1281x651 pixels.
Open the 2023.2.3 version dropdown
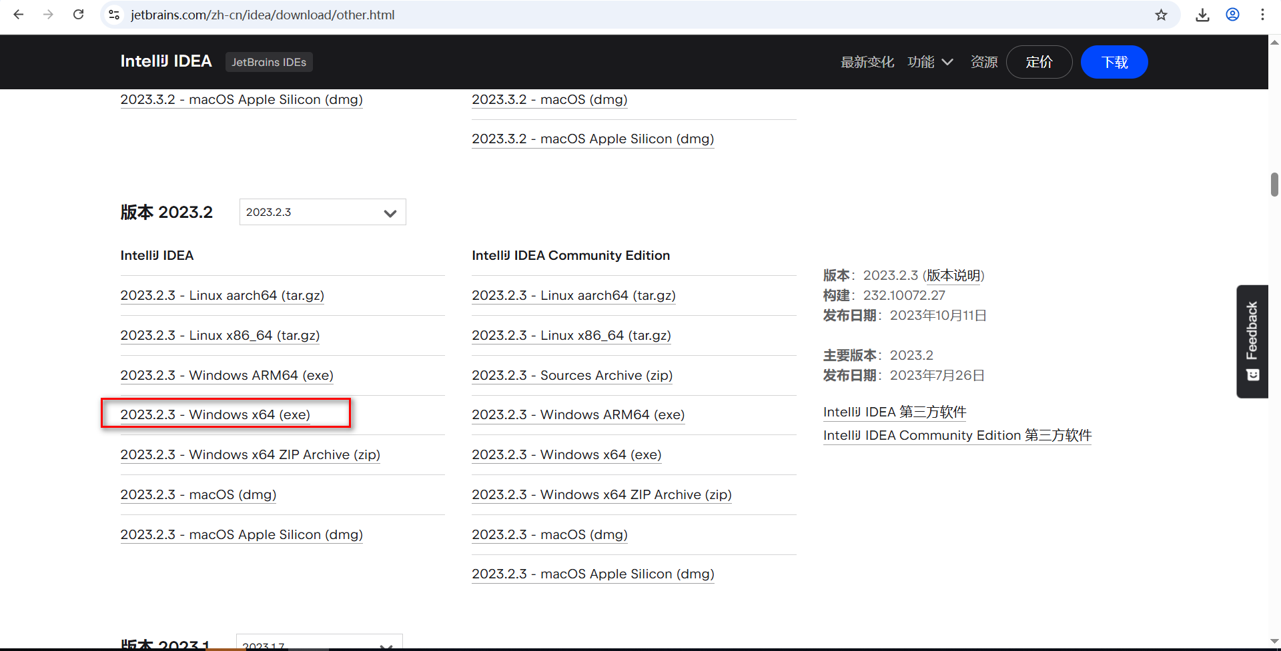point(322,212)
